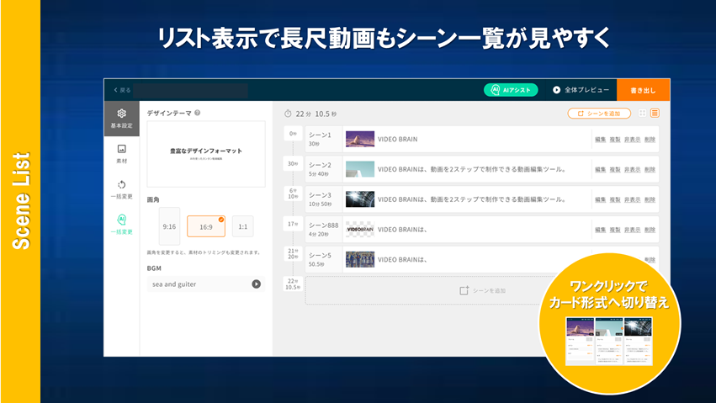The image size is (716, 403).
Task: Open the 基本設定 gear panel
Action: tap(121, 118)
